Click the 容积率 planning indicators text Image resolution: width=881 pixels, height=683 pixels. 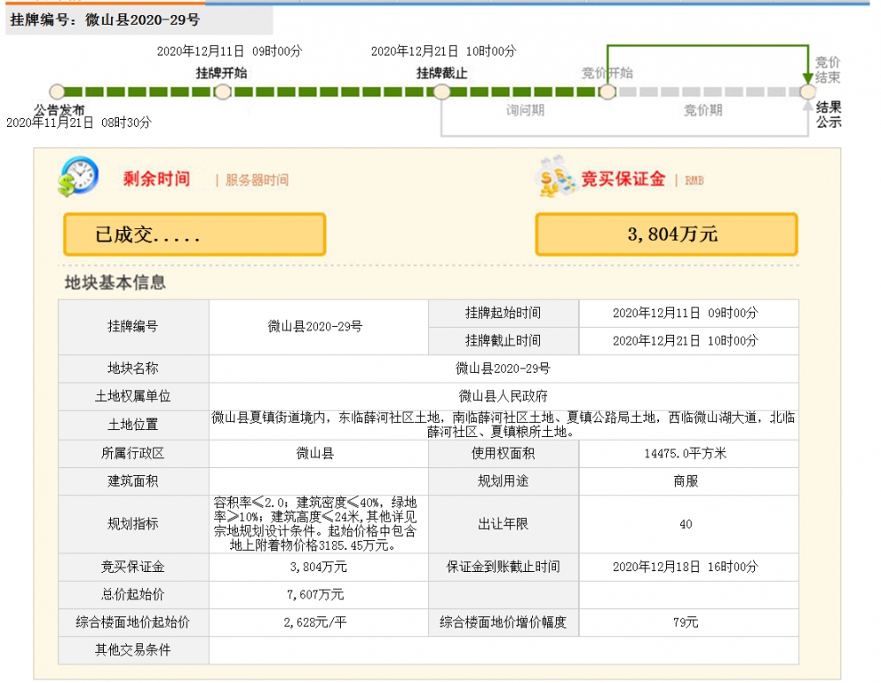click(315, 523)
